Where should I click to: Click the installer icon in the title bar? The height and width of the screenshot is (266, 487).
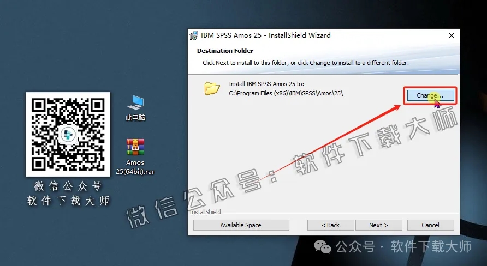click(194, 35)
